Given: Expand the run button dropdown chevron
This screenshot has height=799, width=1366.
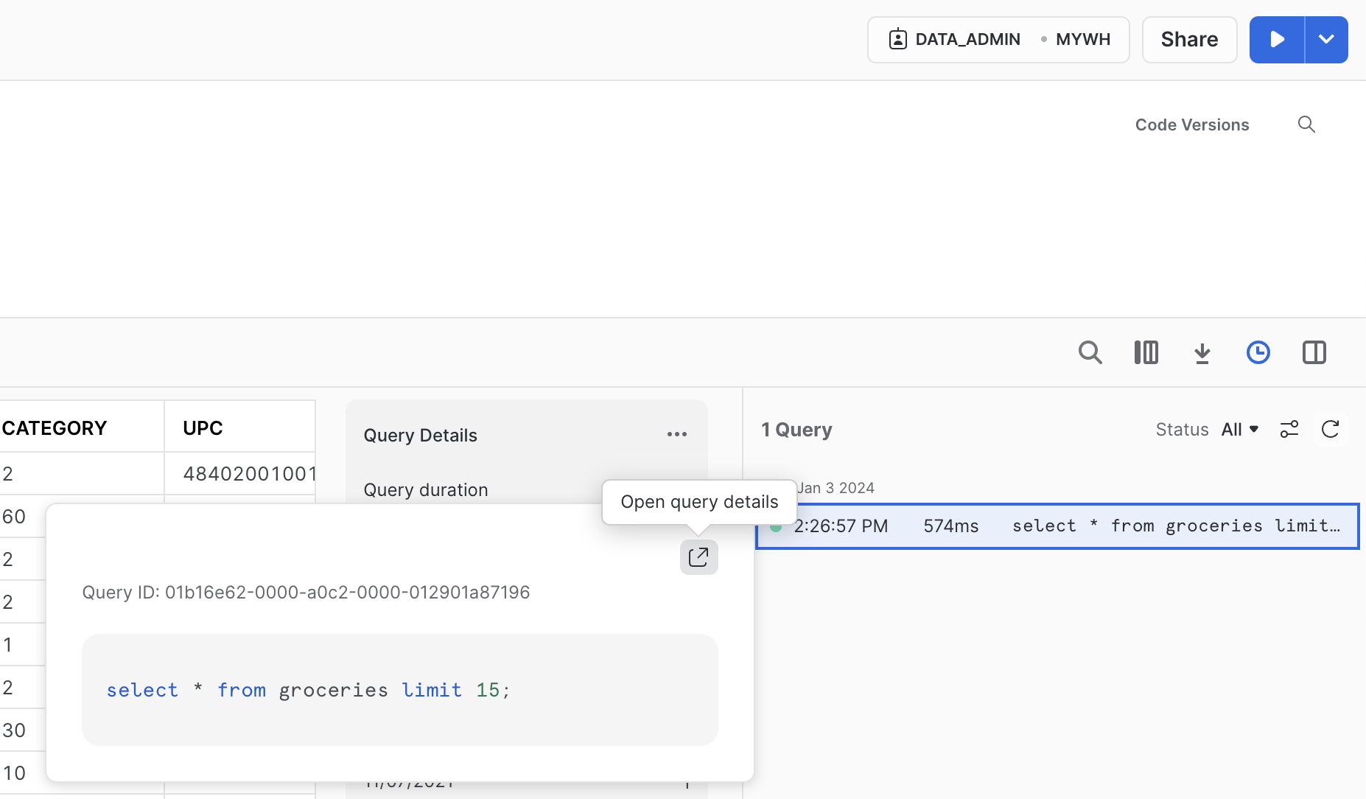Looking at the screenshot, I should 1326,39.
